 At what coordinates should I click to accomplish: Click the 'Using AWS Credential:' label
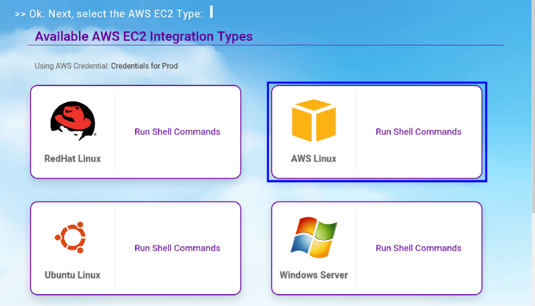(x=72, y=65)
